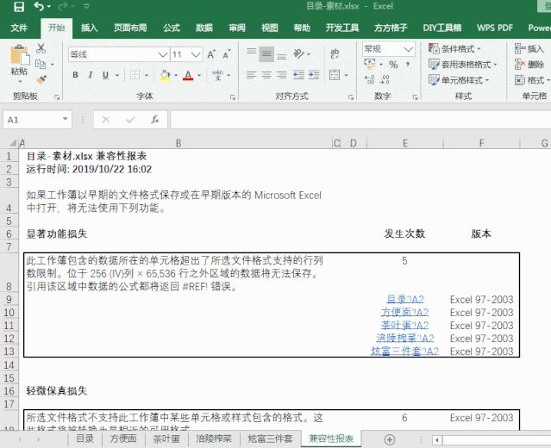The width and height of the screenshot is (551, 448).
Task: Click the Copy icon
Action: pos(41,65)
